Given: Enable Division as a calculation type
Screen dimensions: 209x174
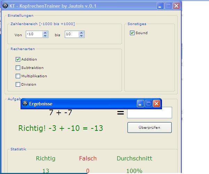Looking at the screenshot, I should [x=18, y=85].
